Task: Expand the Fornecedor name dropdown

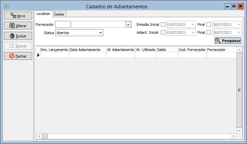Action: [x=128, y=24]
